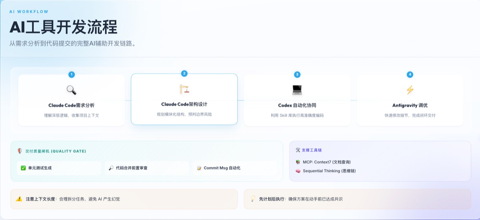Open the Antigravity 调优 step card

pyautogui.click(x=410, y=100)
